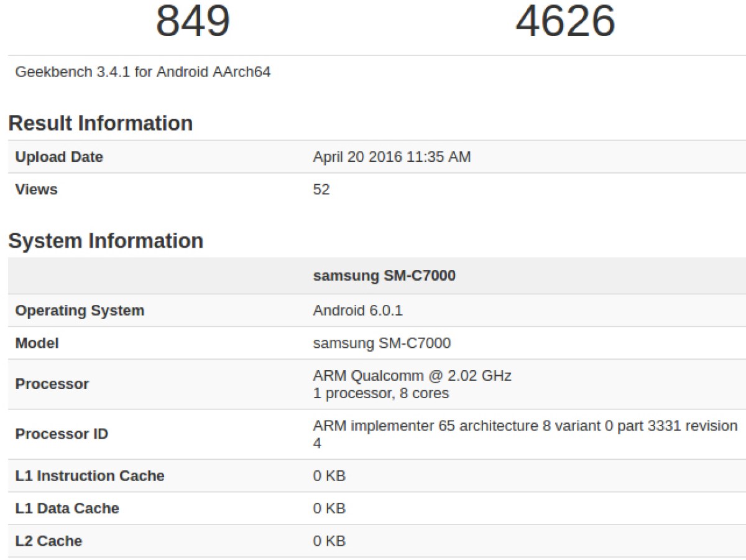Image resolution: width=746 pixels, height=560 pixels.
Task: Click the L2 Cache label
Action: (x=48, y=541)
